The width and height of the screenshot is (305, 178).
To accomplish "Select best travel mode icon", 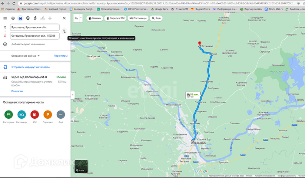I will pyautogui.click(x=13, y=18).
